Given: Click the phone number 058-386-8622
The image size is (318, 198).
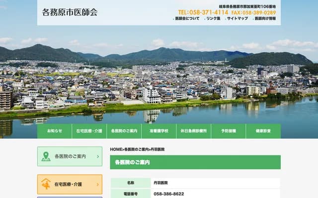Looking at the screenshot, I should click(169, 194).
